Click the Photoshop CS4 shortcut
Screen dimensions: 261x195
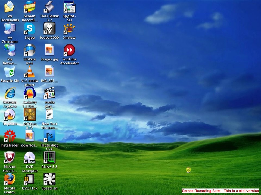tap(49, 136)
